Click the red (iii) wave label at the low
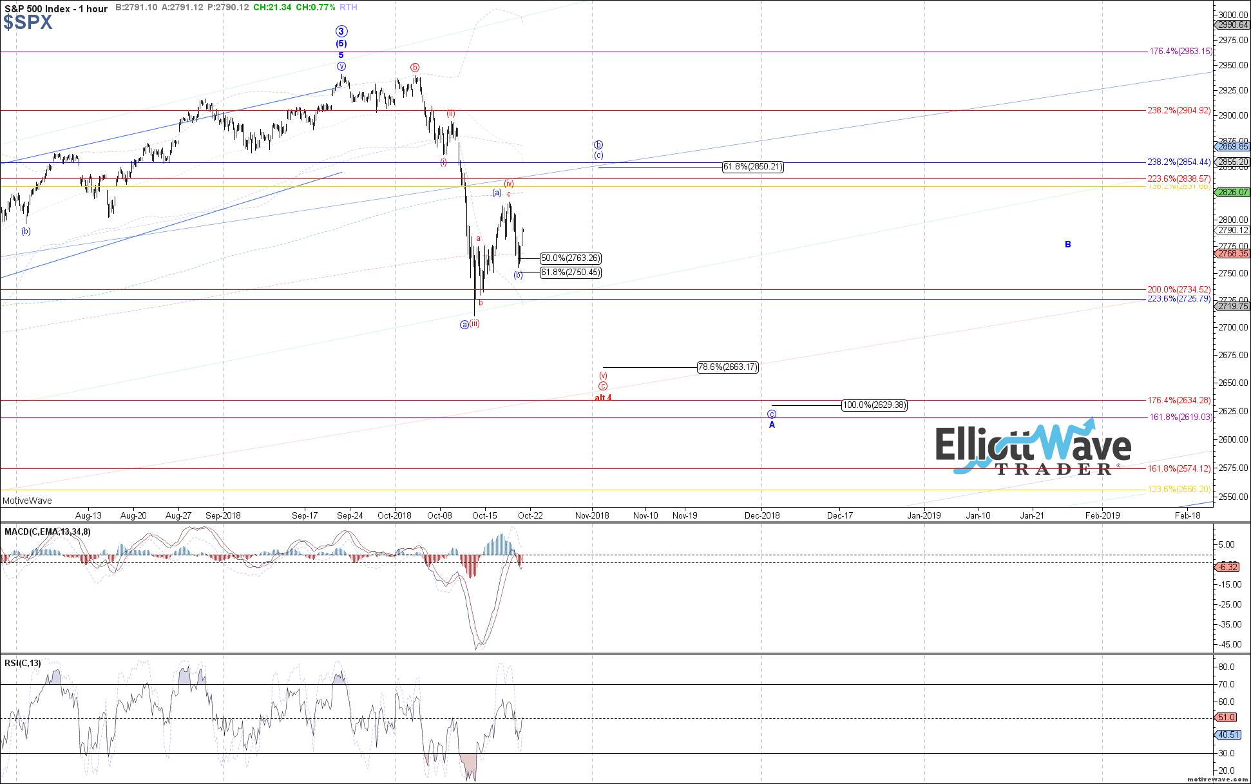 (x=474, y=323)
